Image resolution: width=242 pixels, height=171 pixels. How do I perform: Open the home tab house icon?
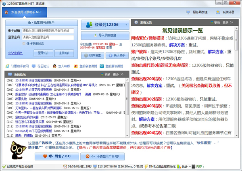coord(6,12)
